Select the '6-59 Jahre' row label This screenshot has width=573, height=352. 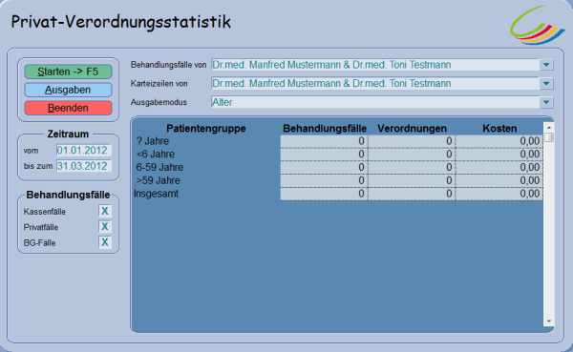(159, 167)
